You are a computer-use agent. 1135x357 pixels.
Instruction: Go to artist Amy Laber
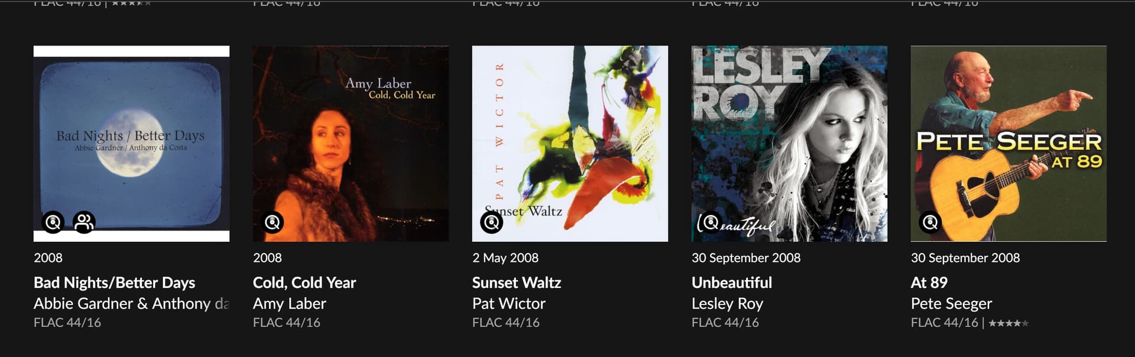[x=290, y=304]
